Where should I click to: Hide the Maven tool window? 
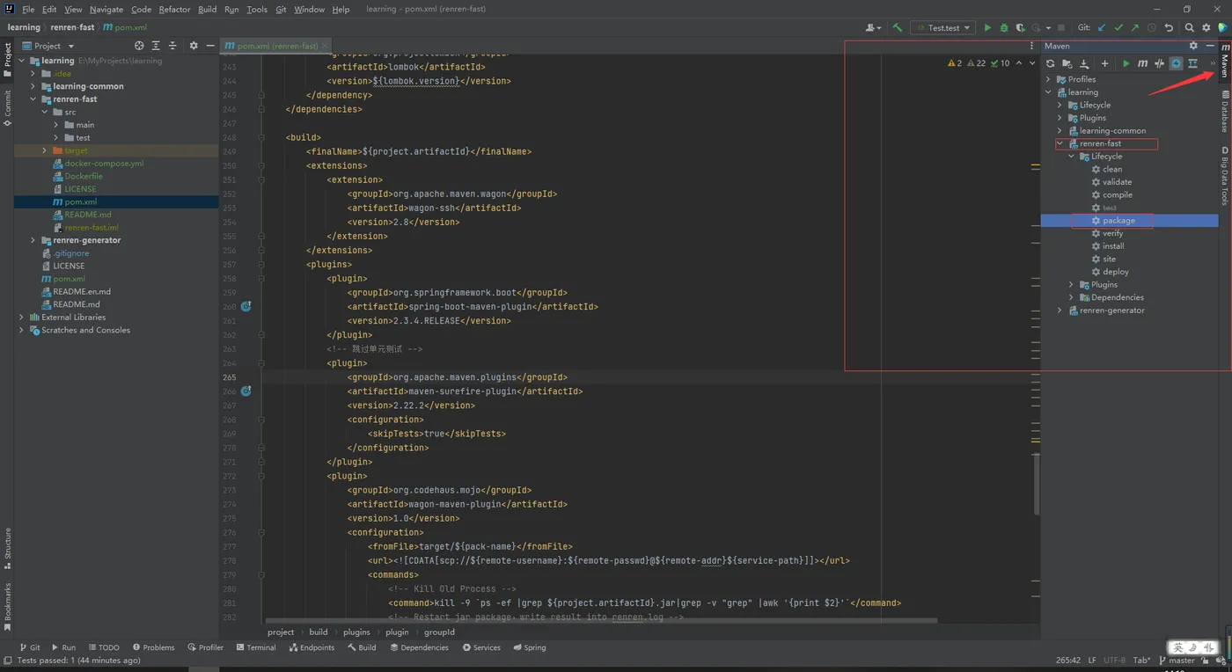click(x=1211, y=46)
